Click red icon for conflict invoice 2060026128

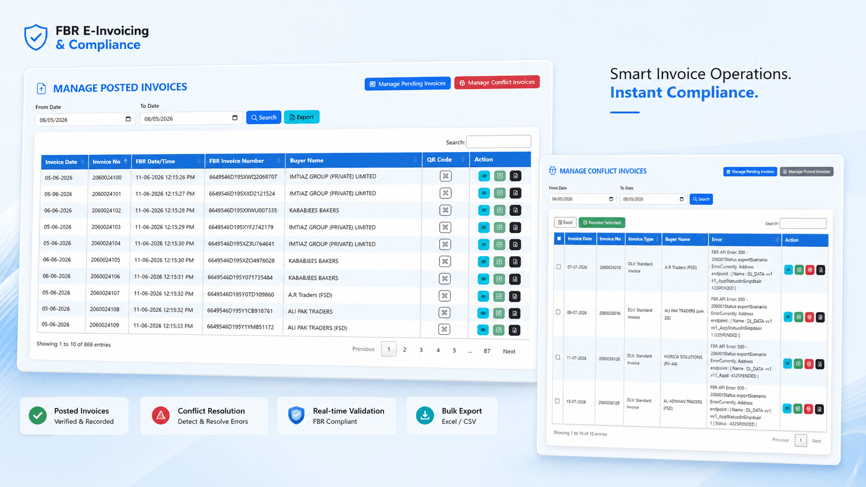(809, 364)
